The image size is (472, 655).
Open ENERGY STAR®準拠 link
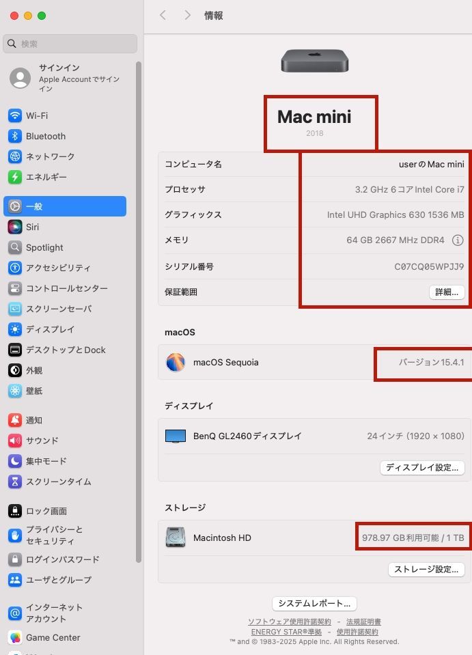click(x=286, y=632)
